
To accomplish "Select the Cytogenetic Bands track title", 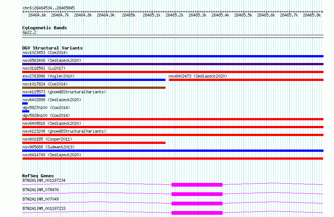I will [45, 28].
